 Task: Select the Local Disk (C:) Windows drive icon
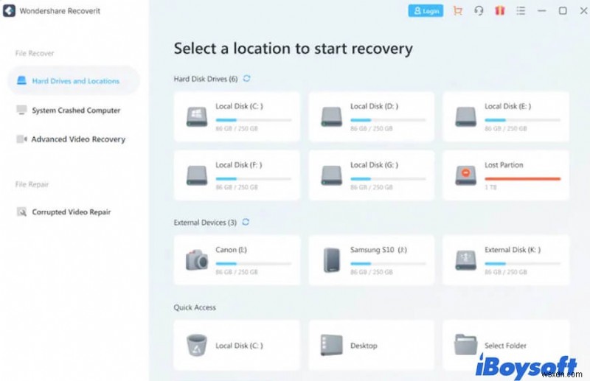pyautogui.click(x=197, y=116)
